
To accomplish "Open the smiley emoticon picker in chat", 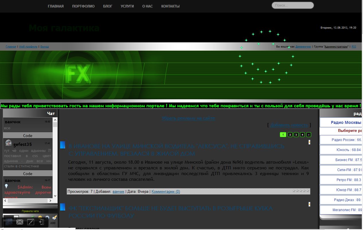I will coord(40,218).
